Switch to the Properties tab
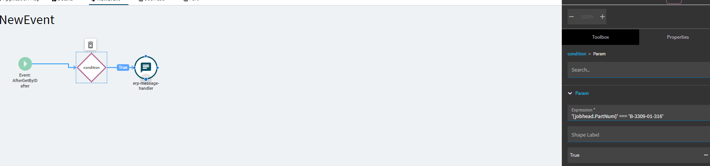Image resolution: width=710 pixels, height=166 pixels. (x=678, y=37)
